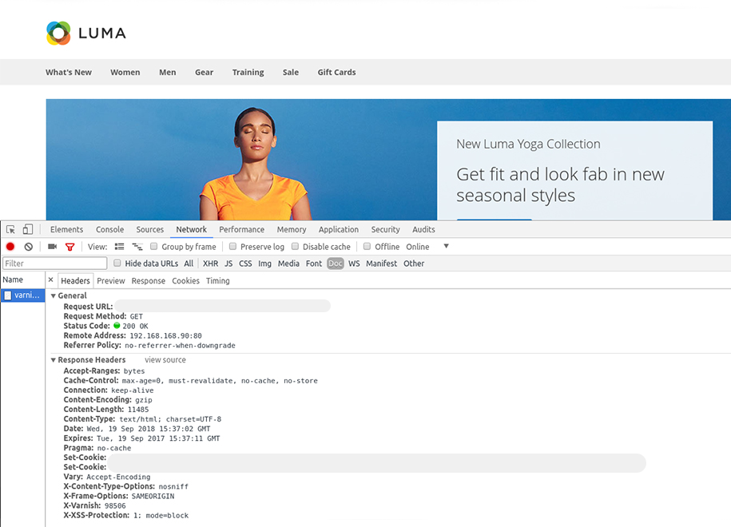Collapse the General section
The height and width of the screenshot is (527, 731).
click(x=52, y=295)
